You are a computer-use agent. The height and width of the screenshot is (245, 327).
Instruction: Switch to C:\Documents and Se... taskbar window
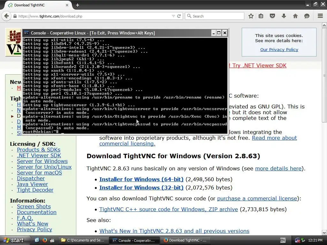point(83,240)
